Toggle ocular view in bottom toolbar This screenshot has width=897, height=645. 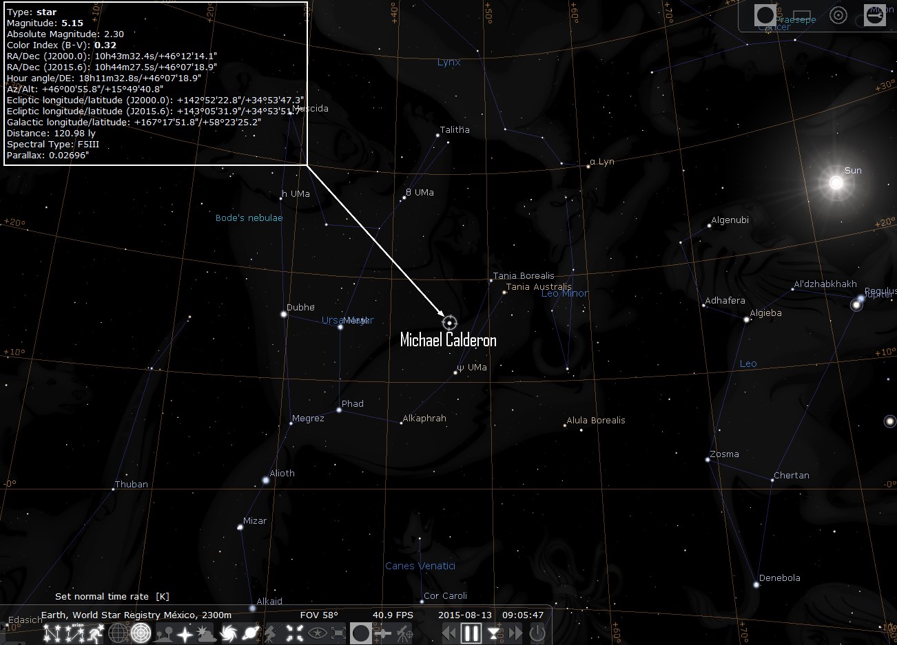(x=361, y=633)
